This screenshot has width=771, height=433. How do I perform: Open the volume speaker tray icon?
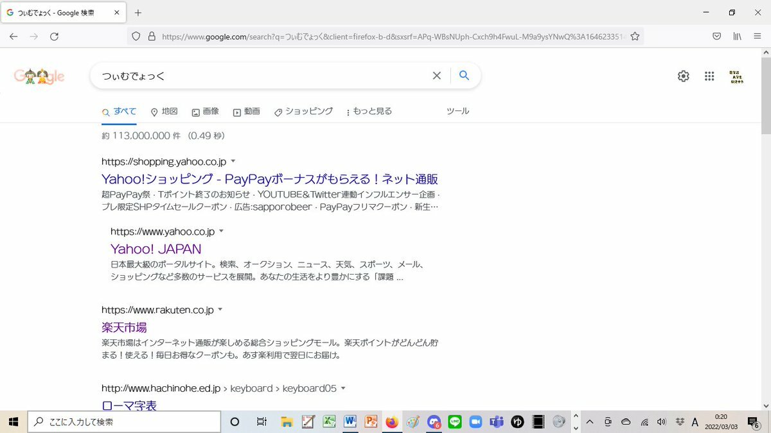[662, 422]
